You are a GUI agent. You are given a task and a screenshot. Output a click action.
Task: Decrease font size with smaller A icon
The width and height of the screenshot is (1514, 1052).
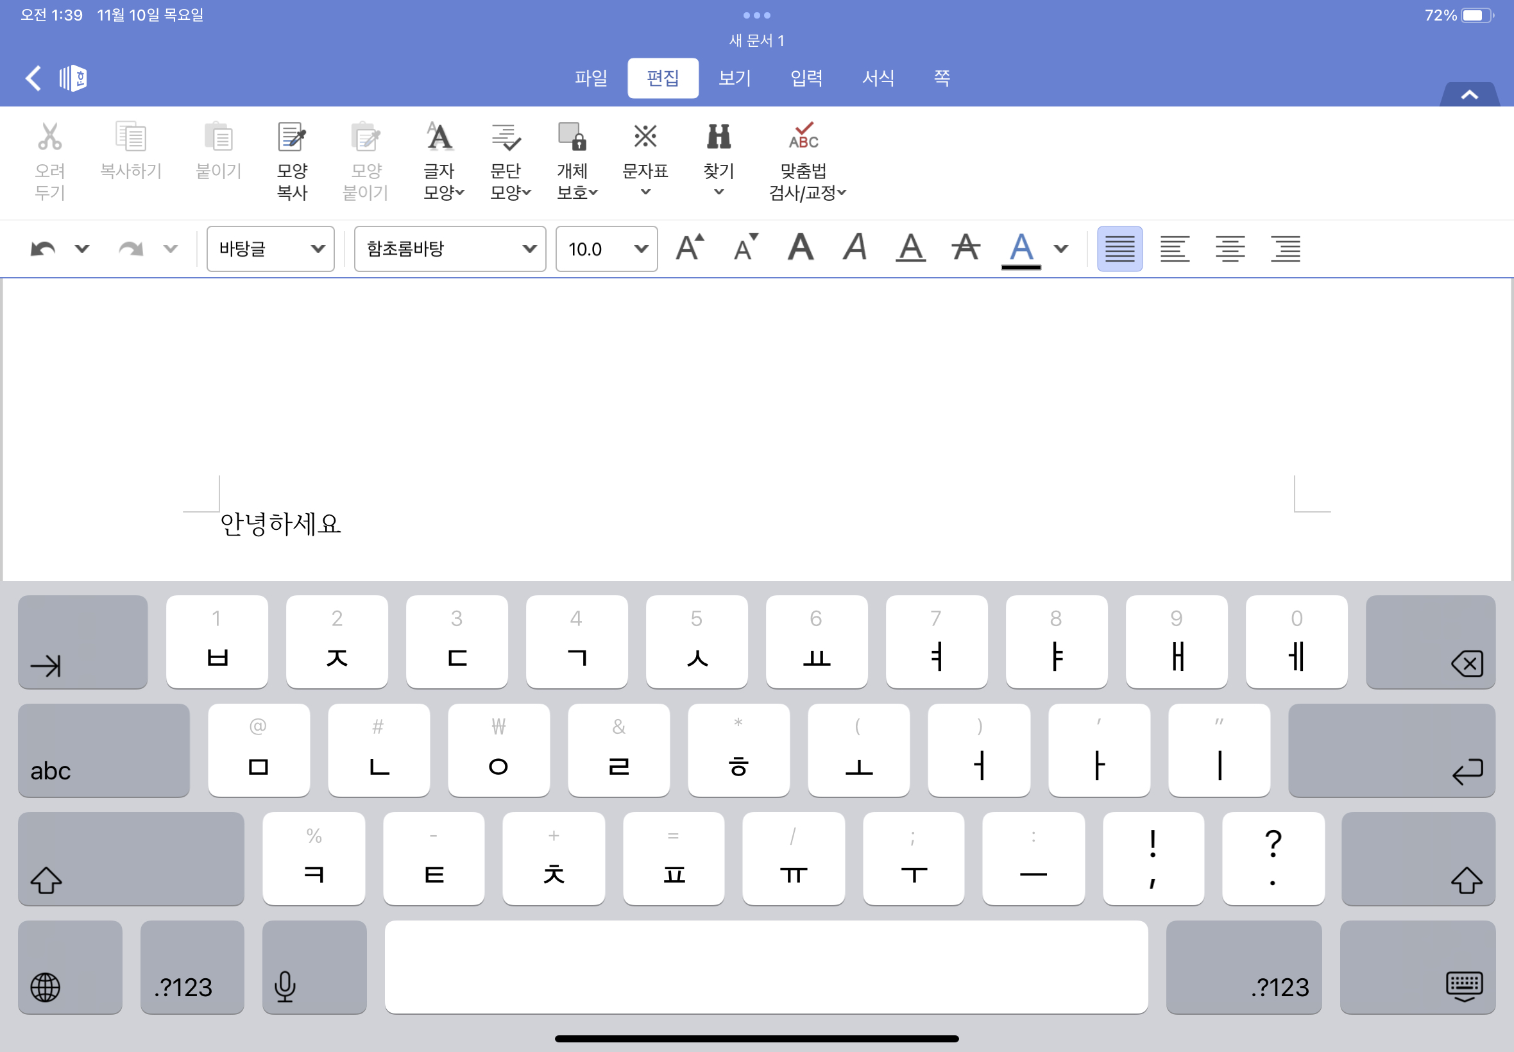click(x=745, y=248)
